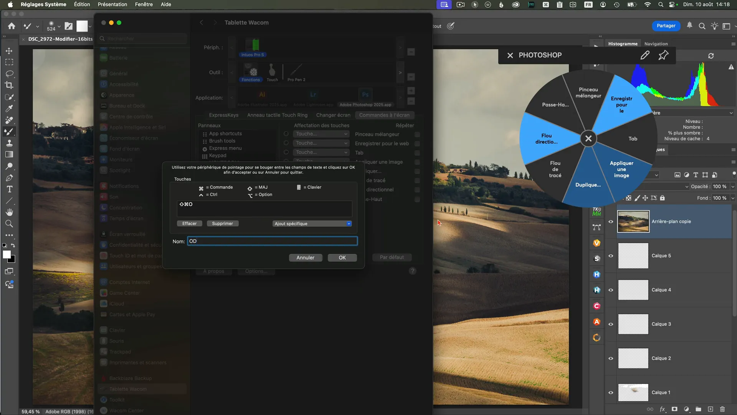
Task: Close the radial menu center X
Action: 588,139
